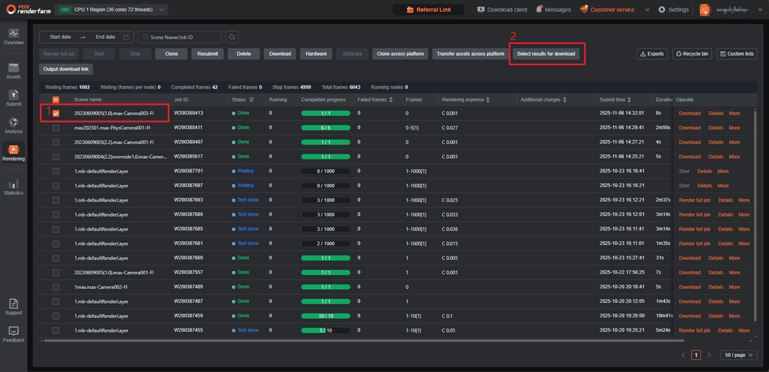Open the Submit sidebar icon
Image resolution: width=769 pixels, height=372 pixels.
(13, 98)
